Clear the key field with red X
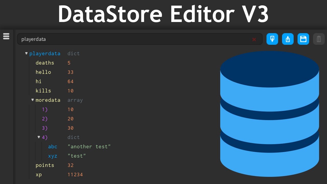The width and height of the screenshot is (327, 184). pos(254,39)
